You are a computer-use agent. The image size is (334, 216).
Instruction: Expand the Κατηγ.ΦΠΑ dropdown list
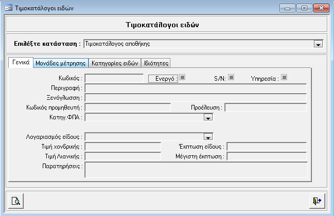tap(208, 118)
